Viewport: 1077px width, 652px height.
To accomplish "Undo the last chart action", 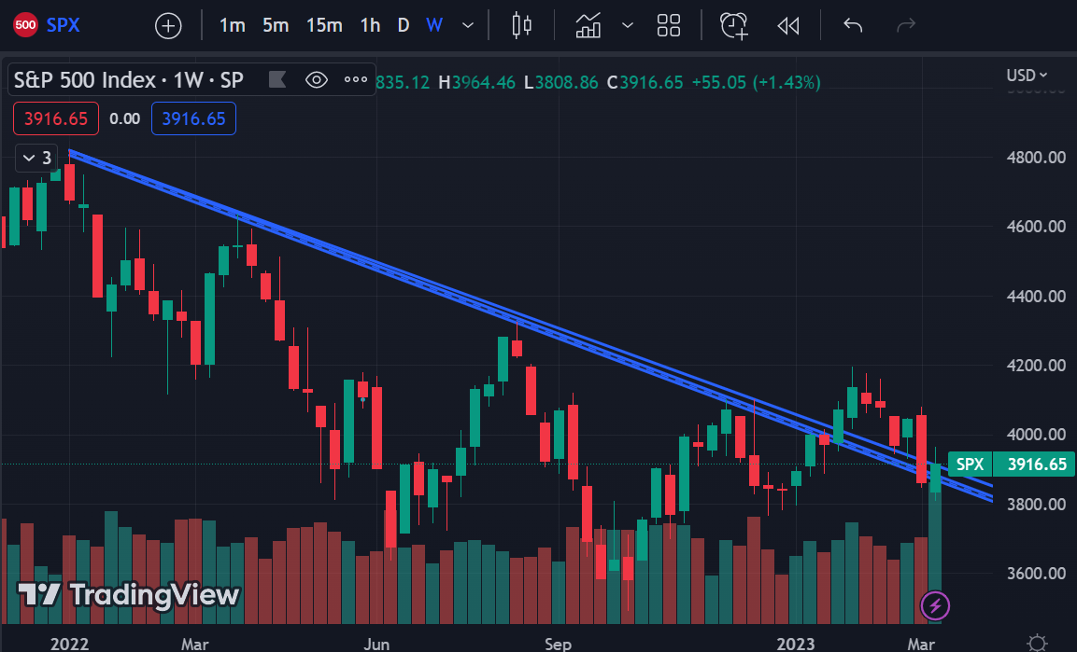I will click(853, 25).
